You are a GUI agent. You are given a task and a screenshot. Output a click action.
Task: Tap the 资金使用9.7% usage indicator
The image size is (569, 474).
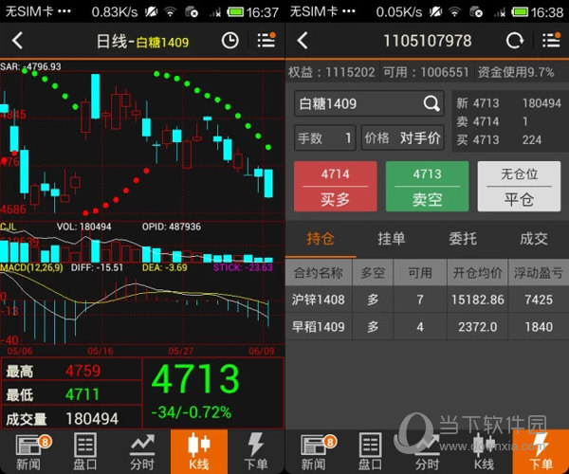(x=516, y=72)
